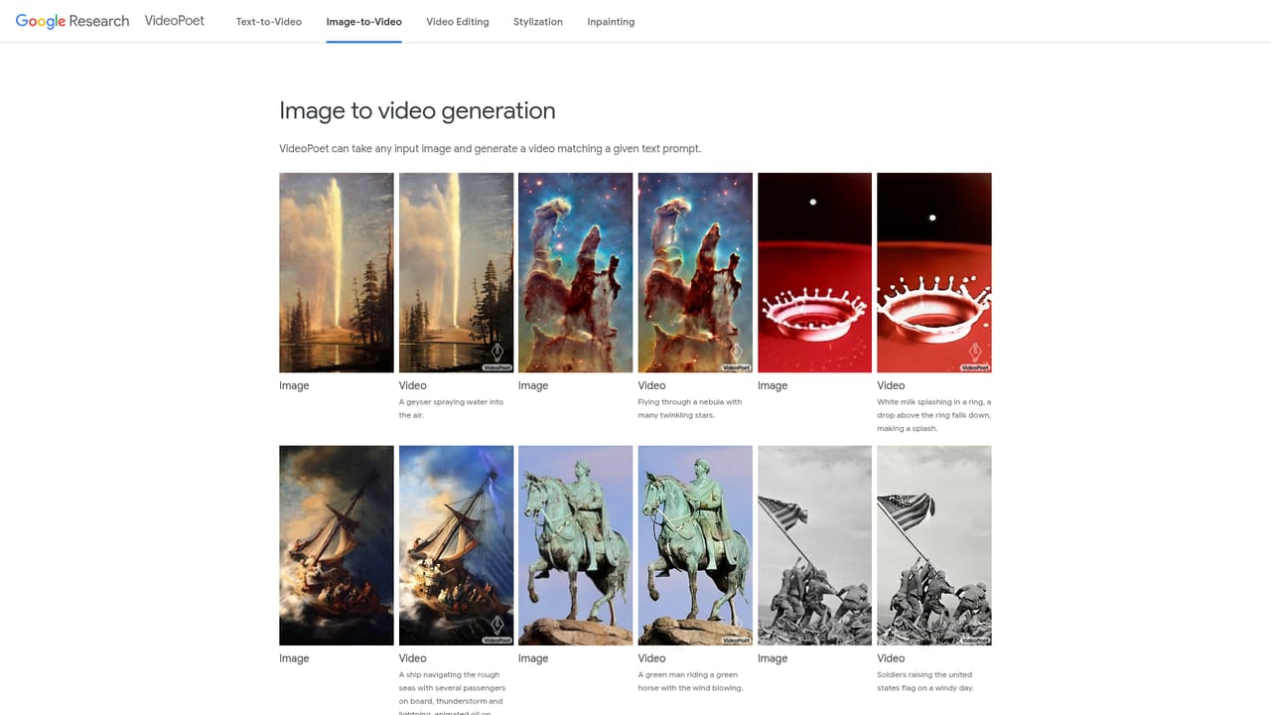Viewport: 1271px width, 715px height.
Task: Click the "Image" label under the flag raising photo
Action: coord(773,658)
